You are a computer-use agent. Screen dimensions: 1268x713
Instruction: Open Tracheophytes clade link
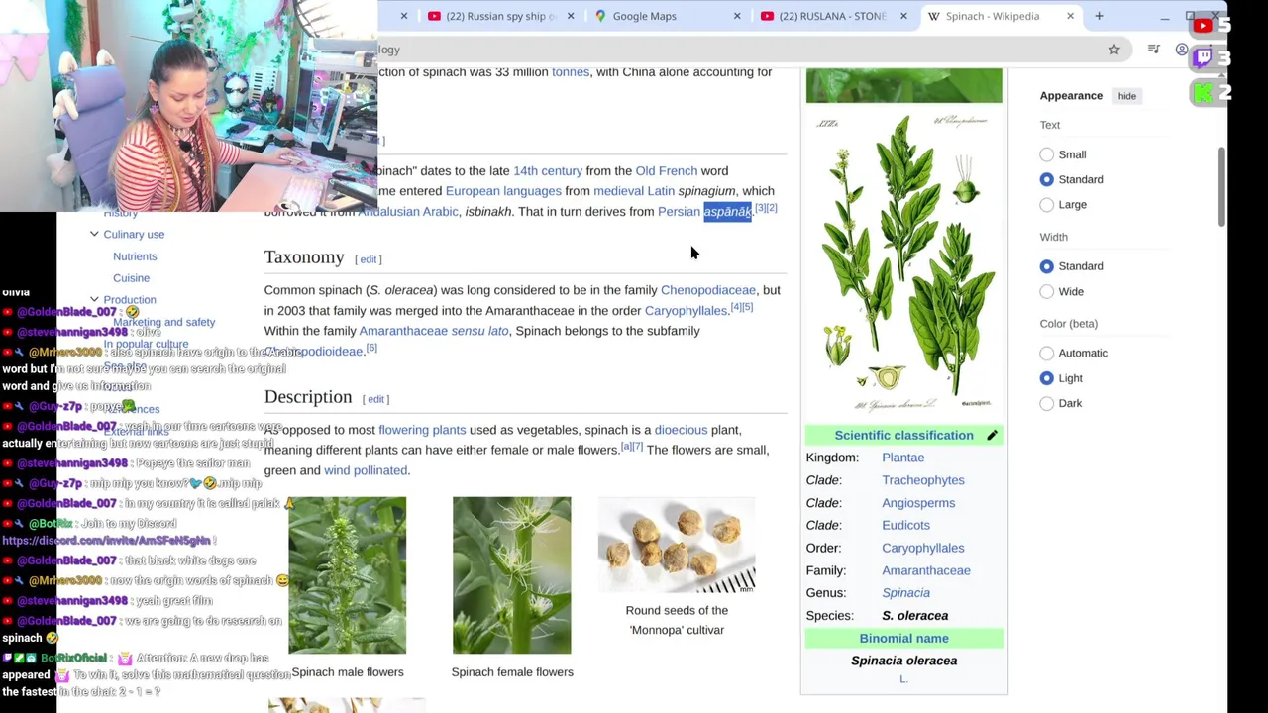pyautogui.click(x=923, y=480)
